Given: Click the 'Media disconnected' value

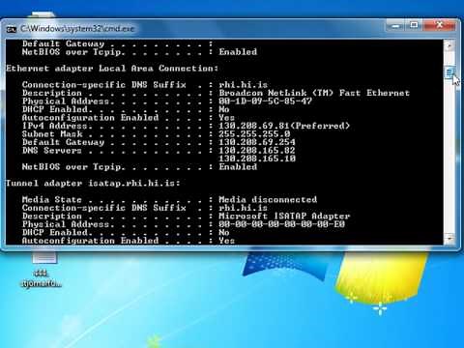Looking at the screenshot, I should coord(268,200).
